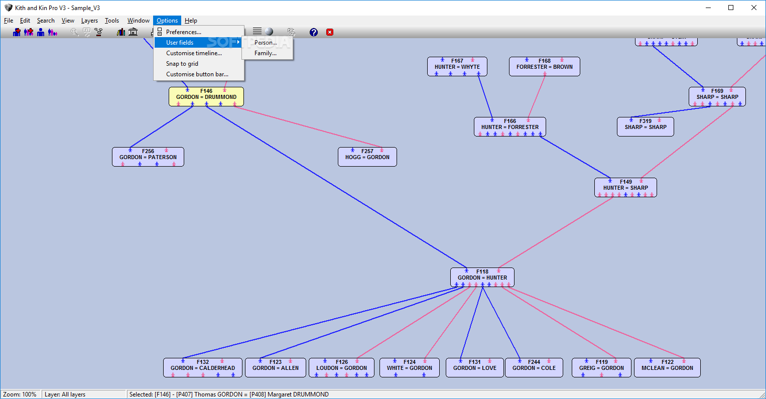Screen dimensions: 766x399
Task: Open the Tools menu
Action: click(112, 21)
